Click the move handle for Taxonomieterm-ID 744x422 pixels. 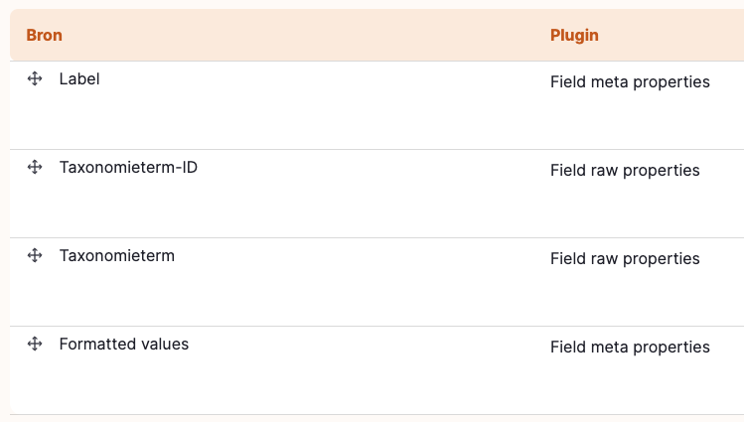35,167
